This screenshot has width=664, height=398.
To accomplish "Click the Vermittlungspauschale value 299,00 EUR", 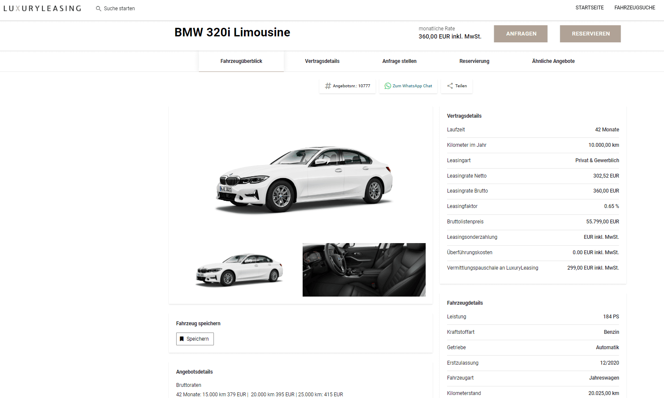I will 593,268.
